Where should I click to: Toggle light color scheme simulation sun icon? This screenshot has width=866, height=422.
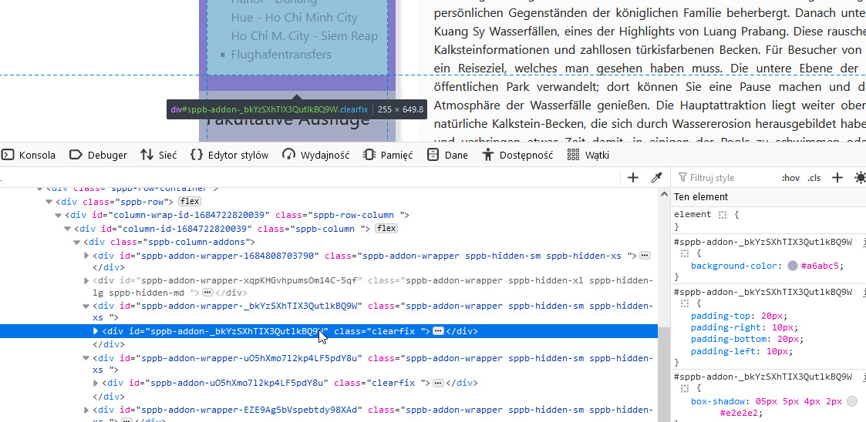point(860,178)
